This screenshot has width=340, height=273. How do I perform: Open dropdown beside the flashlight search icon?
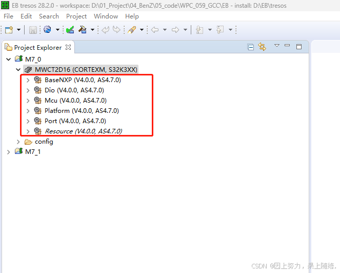click(142, 30)
